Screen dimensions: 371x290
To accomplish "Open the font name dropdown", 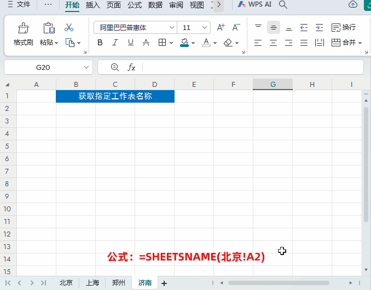I will pyautogui.click(x=172, y=27).
